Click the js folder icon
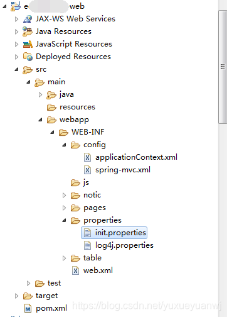The width and height of the screenshot is (227, 317). click(75, 183)
